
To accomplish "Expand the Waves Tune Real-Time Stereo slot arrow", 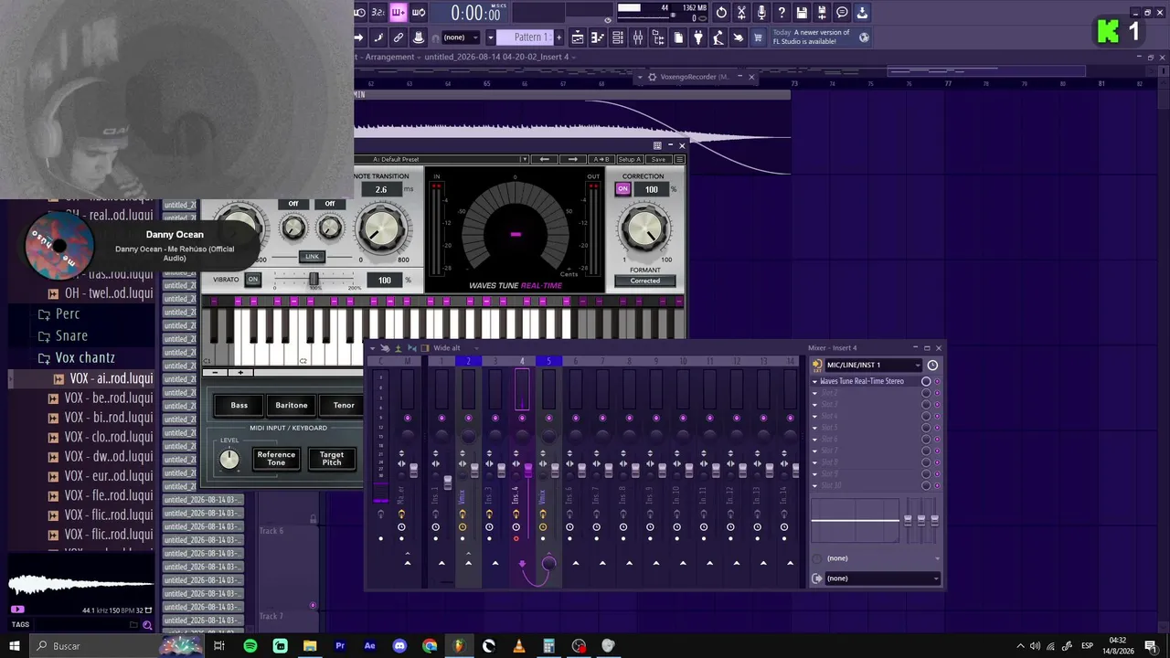I will click(x=815, y=381).
